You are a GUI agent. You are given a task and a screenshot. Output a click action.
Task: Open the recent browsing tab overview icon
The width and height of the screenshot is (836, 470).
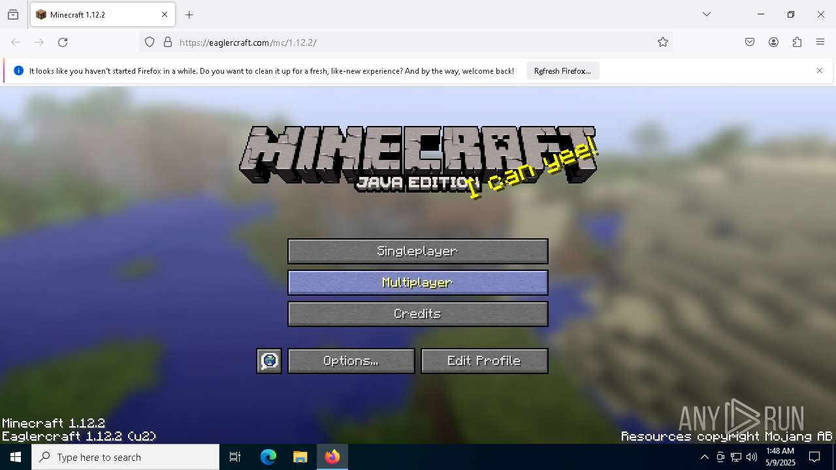pyautogui.click(x=13, y=14)
